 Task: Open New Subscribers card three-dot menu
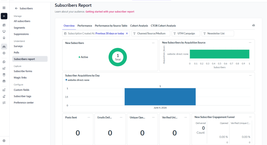pyautogui.click(x=153, y=43)
